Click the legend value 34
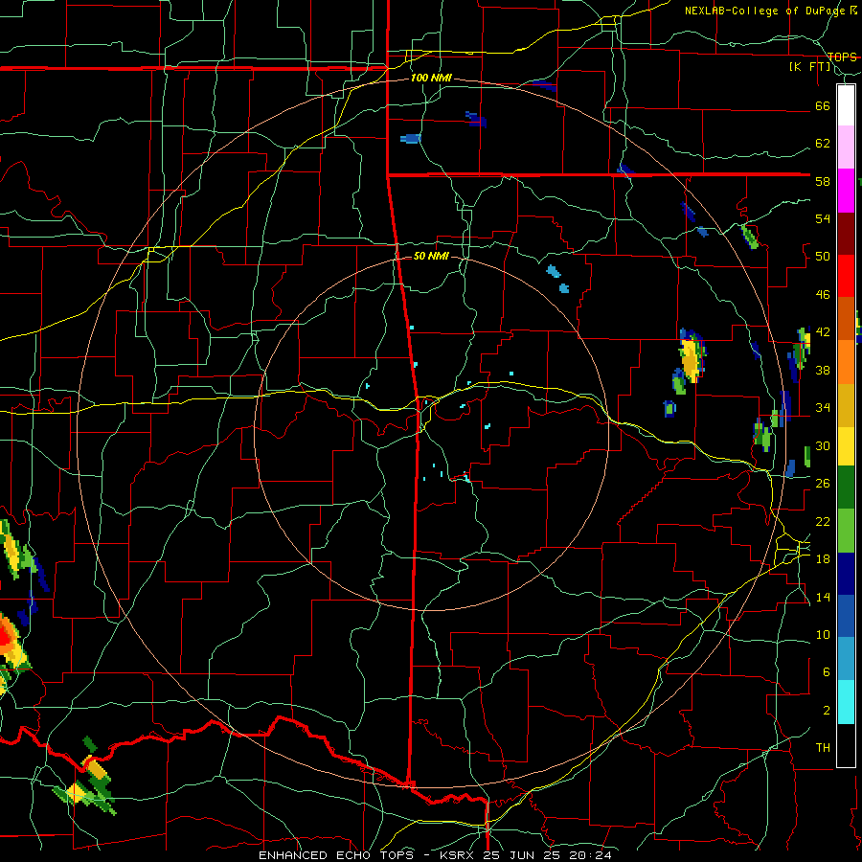This screenshot has width=862, height=862. 823,408
